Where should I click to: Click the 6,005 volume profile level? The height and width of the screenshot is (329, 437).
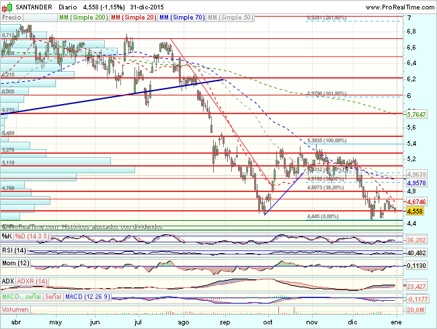[x=8, y=91]
